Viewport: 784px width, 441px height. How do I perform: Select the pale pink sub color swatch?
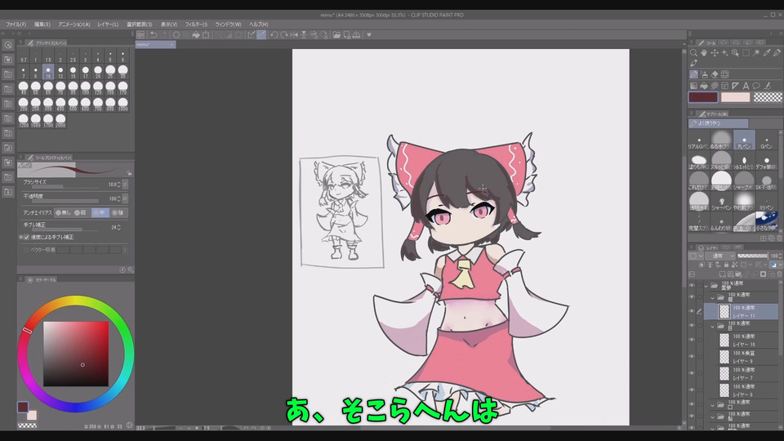point(735,97)
